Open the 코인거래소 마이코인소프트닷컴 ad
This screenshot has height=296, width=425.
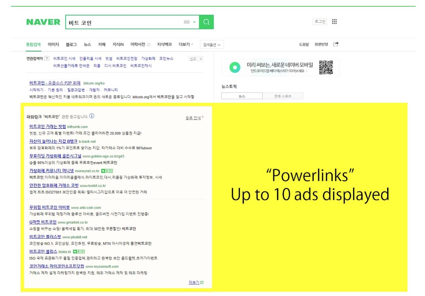pyautogui.click(x=57, y=266)
